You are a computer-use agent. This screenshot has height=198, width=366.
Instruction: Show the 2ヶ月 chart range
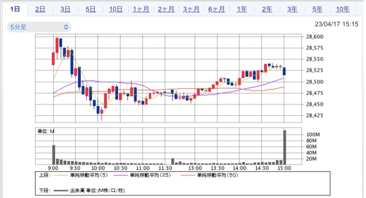point(166,9)
